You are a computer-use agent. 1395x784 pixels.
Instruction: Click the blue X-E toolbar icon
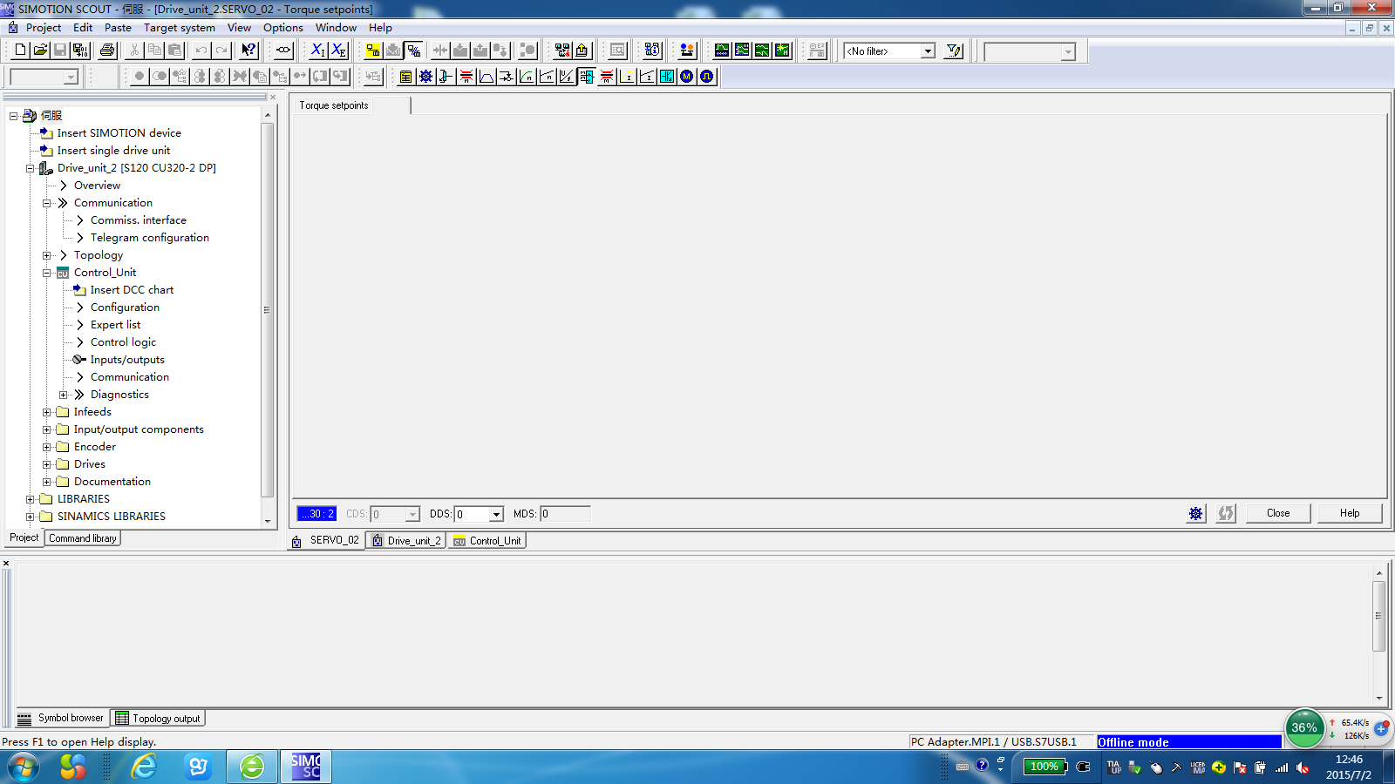338,51
